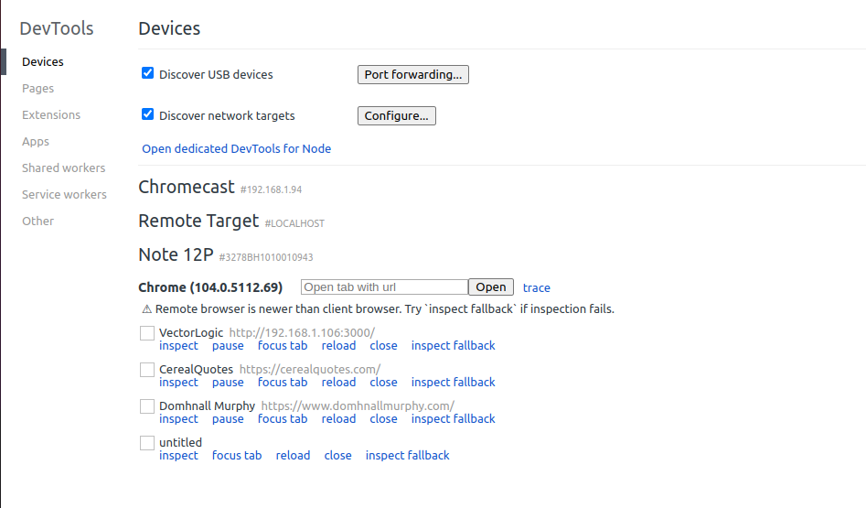Disable Discover network targets checkbox
This screenshot has width=866, height=508.
[147, 114]
